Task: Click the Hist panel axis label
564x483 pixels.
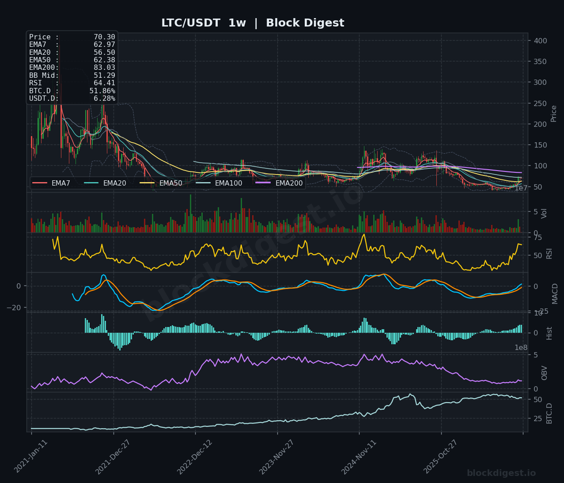Action: [x=549, y=333]
